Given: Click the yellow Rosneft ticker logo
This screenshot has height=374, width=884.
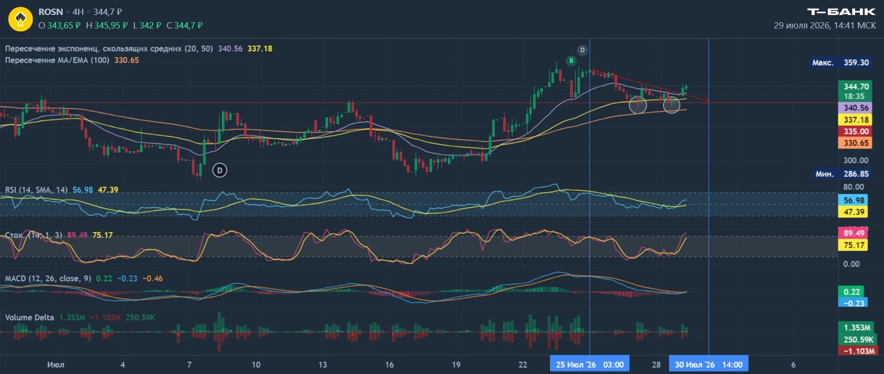Looking at the screenshot, I should 20,19.
